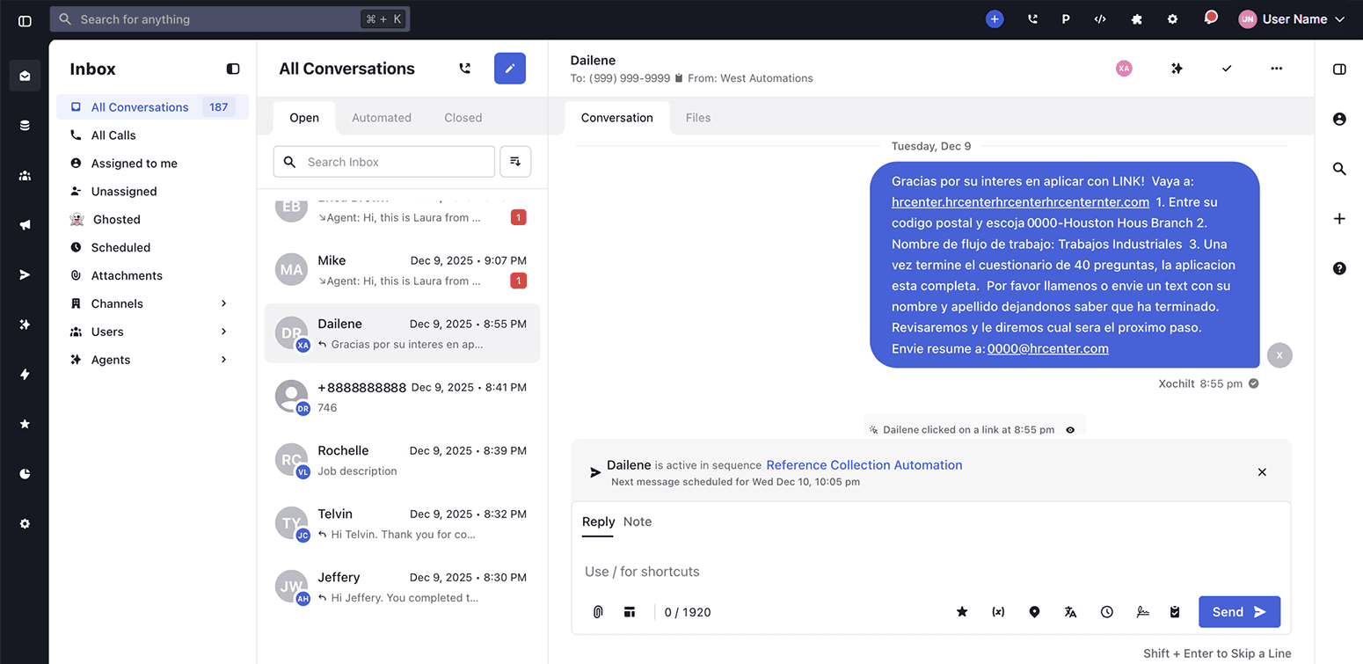Select the AI sparkles icon near Dailene's header
The height and width of the screenshot is (664, 1363).
[x=1177, y=68]
